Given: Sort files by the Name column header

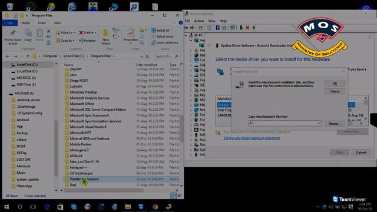Looking at the screenshot, I should (68, 65).
